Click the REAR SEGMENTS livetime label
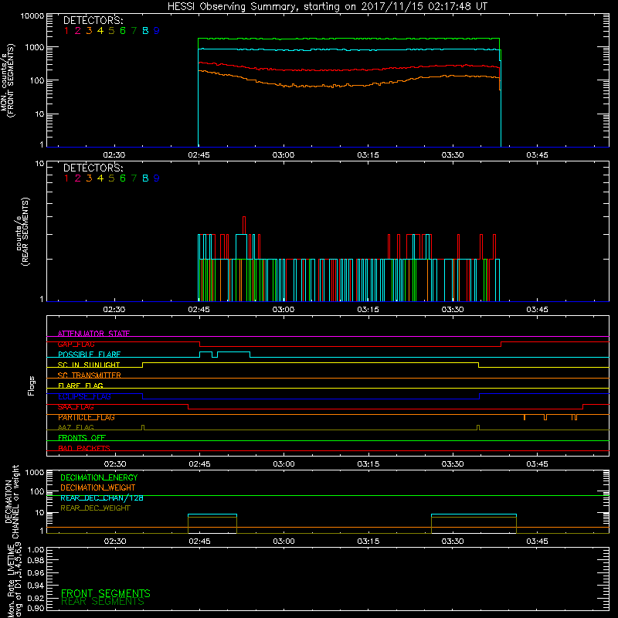 (103, 602)
